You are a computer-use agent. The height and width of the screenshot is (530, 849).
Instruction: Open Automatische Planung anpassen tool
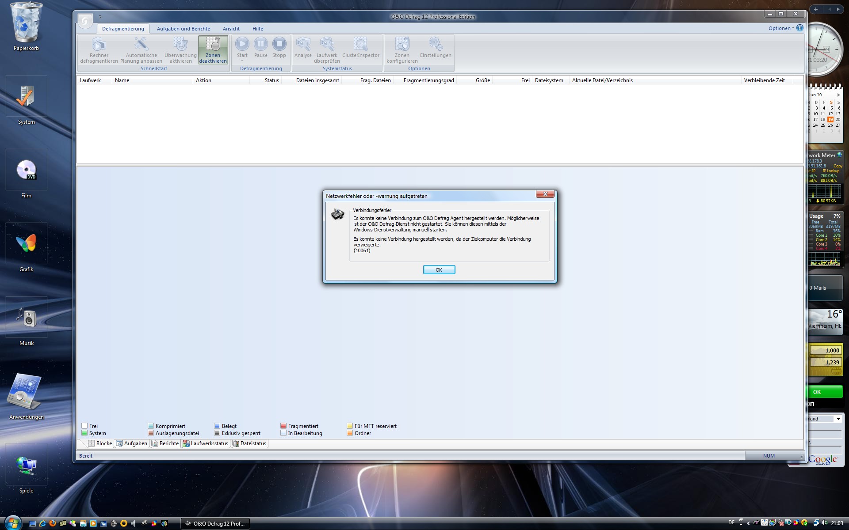pyautogui.click(x=141, y=45)
